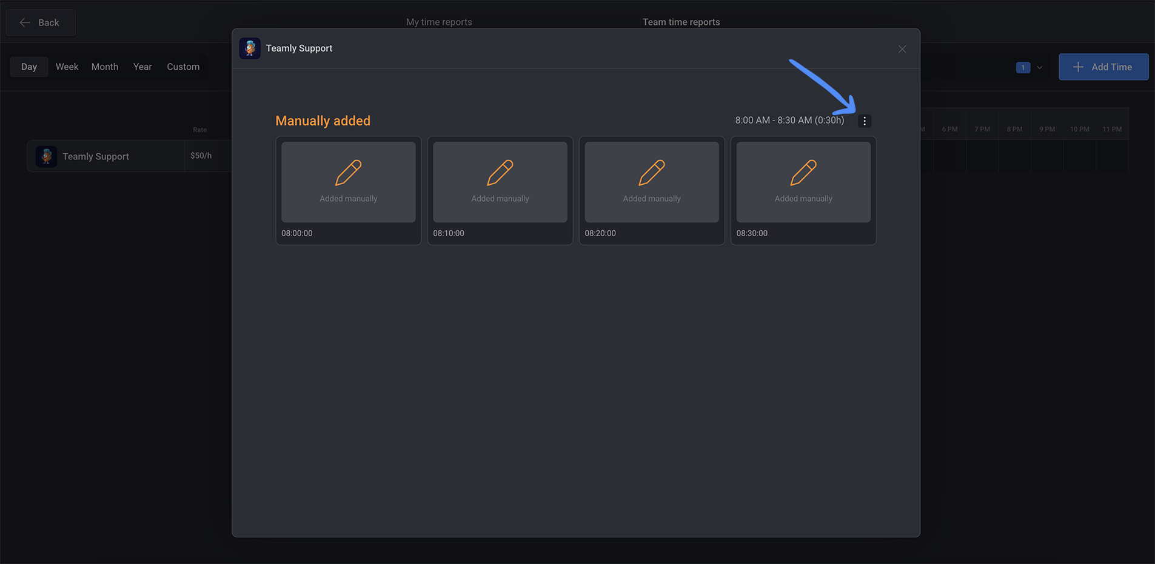Click the 8 PM timeline header

tap(1014, 129)
